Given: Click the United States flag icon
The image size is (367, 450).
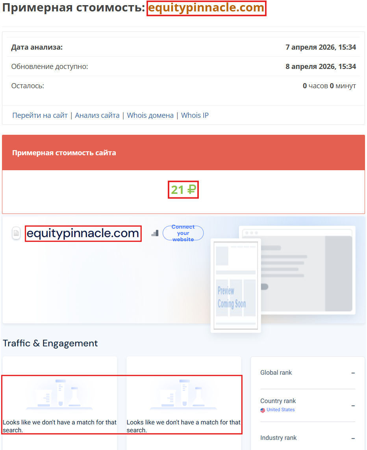Looking at the screenshot, I should pos(262,410).
